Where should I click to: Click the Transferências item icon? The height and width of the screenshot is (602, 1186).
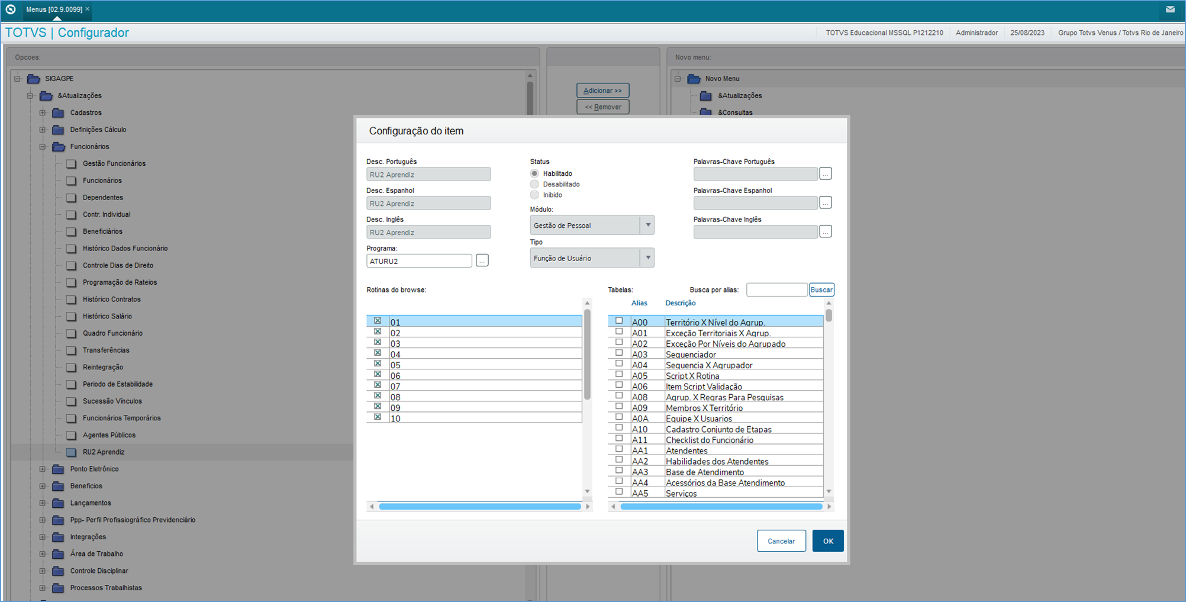(x=71, y=350)
